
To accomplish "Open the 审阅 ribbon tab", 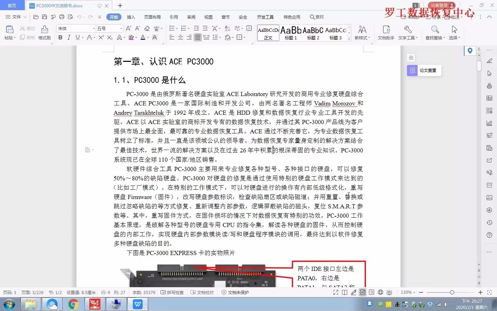I will (x=192, y=17).
